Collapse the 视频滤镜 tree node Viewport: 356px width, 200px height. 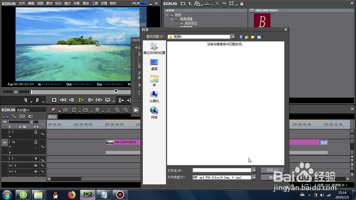tap(172, 19)
